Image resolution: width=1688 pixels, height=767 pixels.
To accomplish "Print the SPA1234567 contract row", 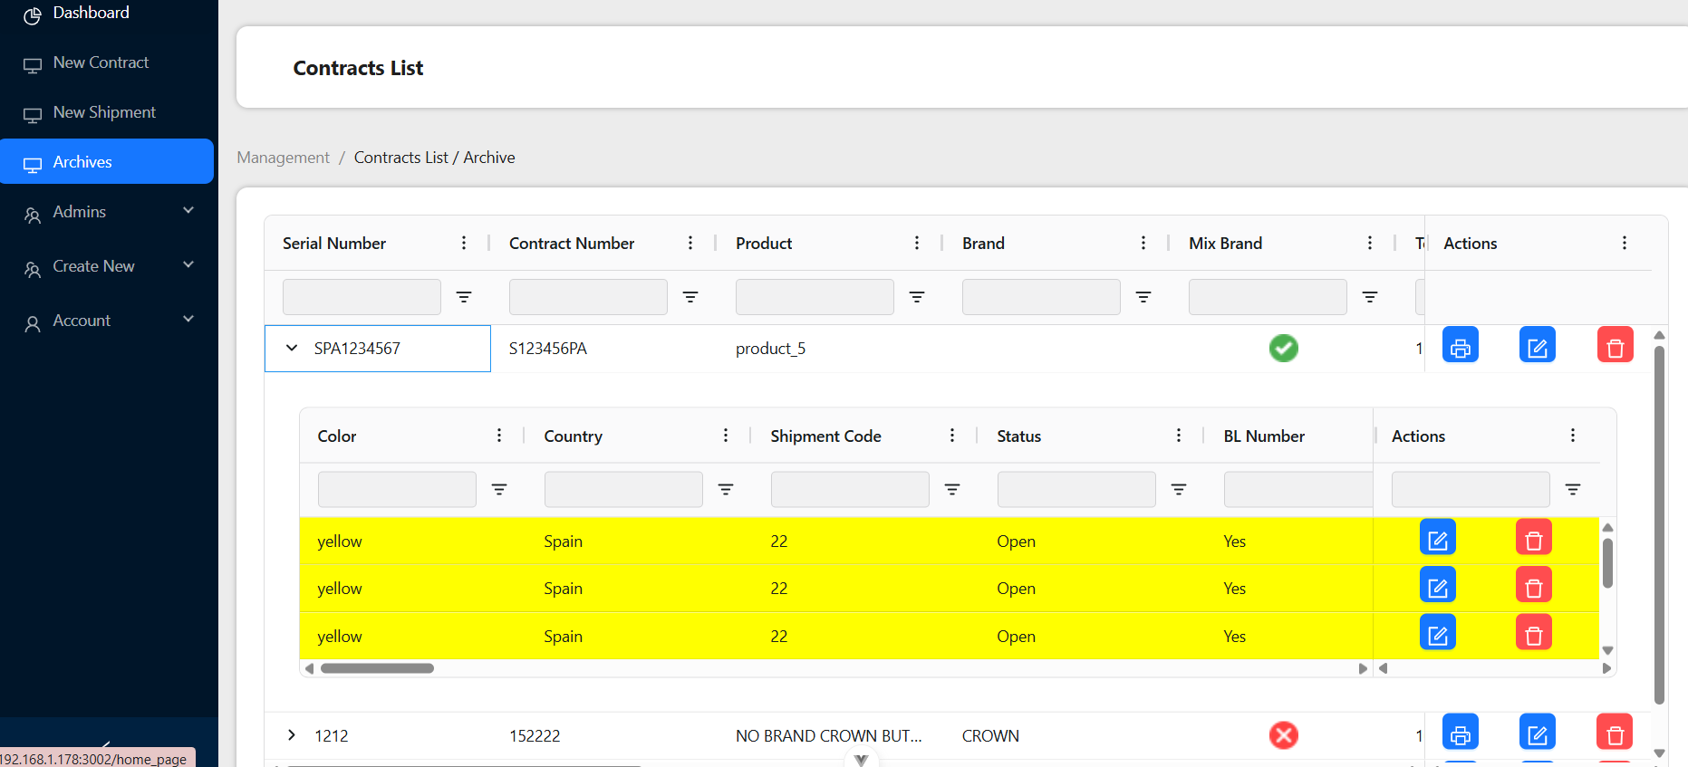I will (1460, 345).
